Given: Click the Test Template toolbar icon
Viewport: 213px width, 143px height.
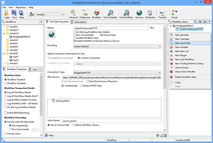Looking at the screenshot, I should [x=110, y=14].
